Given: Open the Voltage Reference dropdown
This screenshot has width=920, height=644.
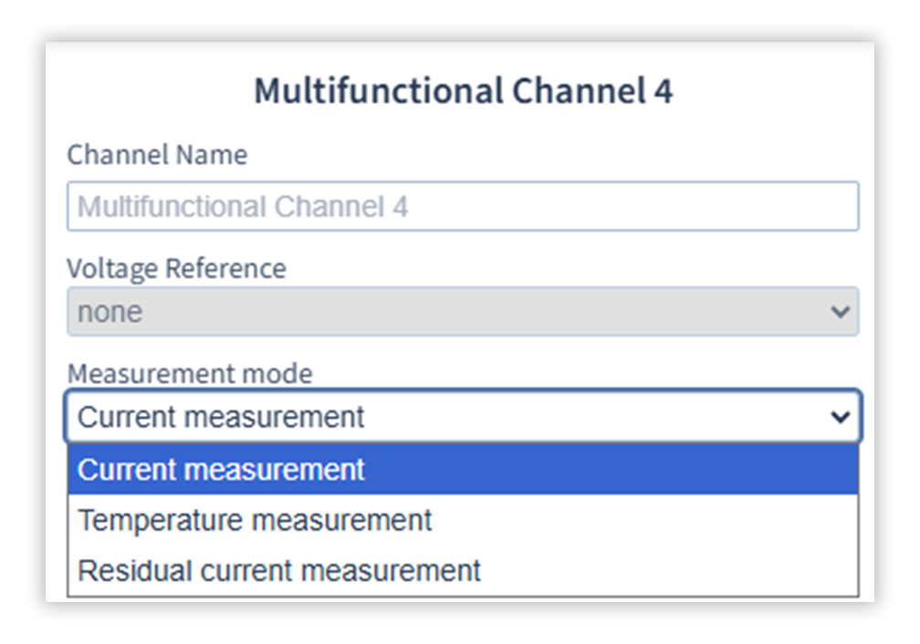Looking at the screenshot, I should 462,312.
